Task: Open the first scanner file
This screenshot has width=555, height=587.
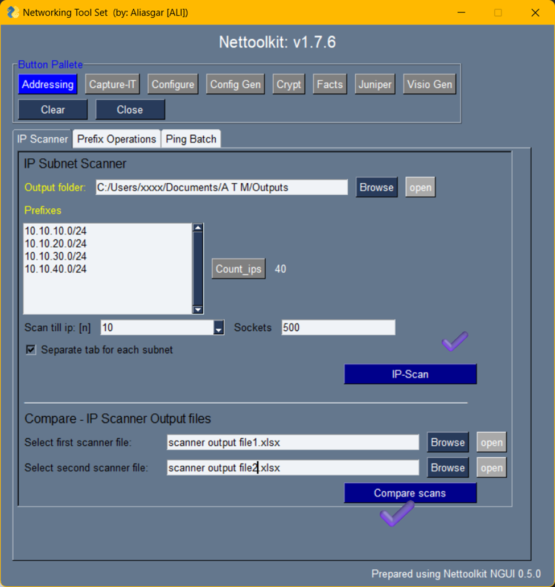Action: 491,442
